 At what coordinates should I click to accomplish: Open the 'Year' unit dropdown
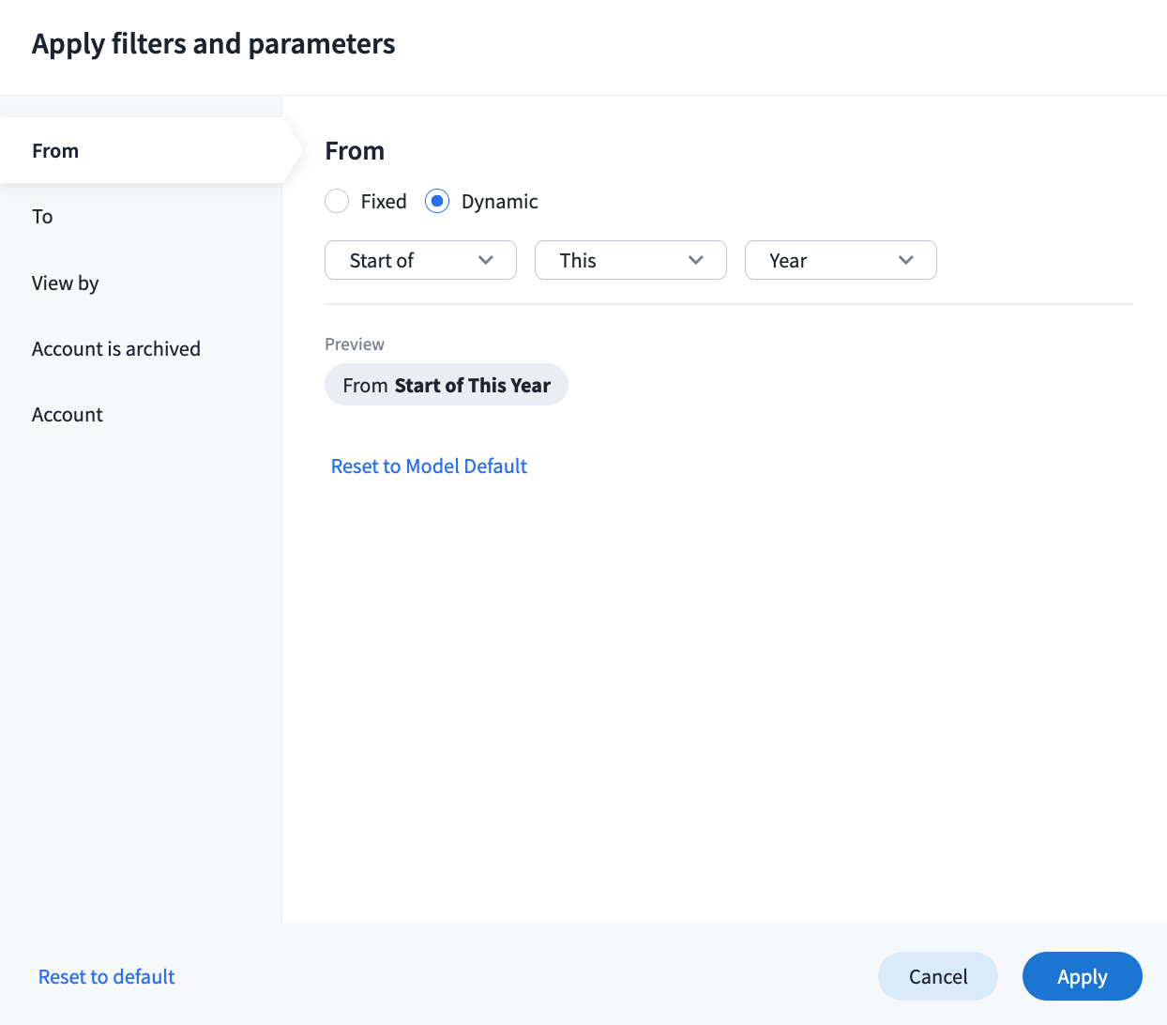tap(841, 260)
